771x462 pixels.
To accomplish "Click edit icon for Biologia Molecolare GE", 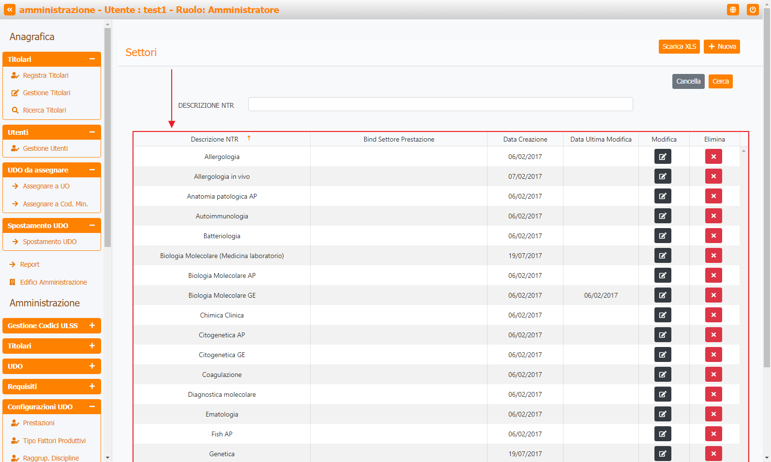I will [x=662, y=295].
